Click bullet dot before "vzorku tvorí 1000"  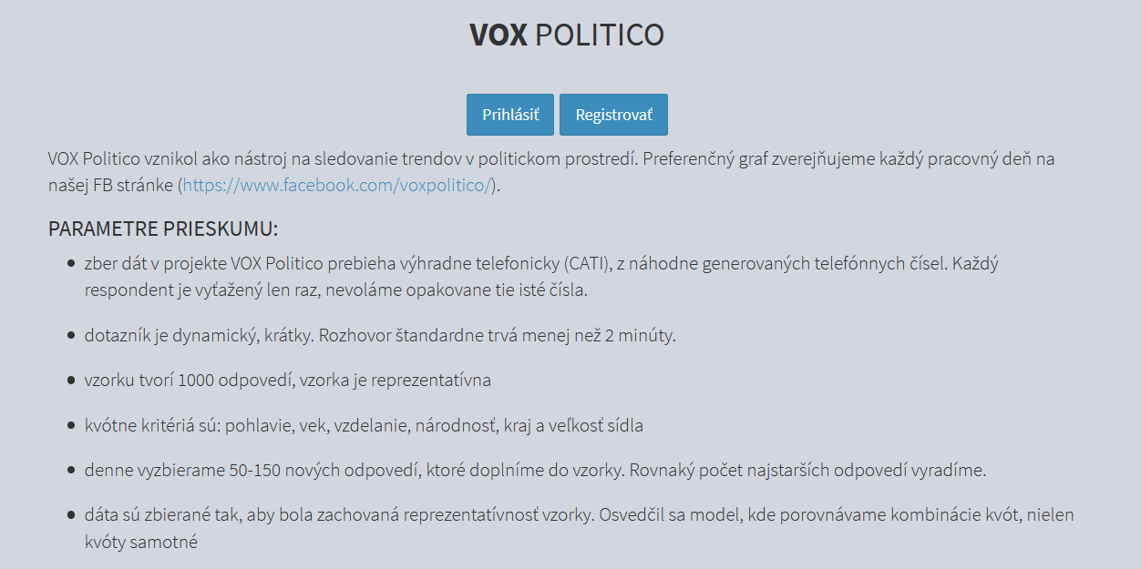[x=71, y=380]
